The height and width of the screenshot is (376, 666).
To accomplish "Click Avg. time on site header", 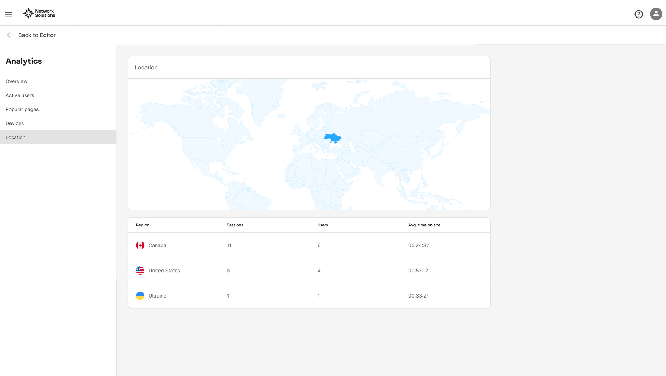I will 424,225.
